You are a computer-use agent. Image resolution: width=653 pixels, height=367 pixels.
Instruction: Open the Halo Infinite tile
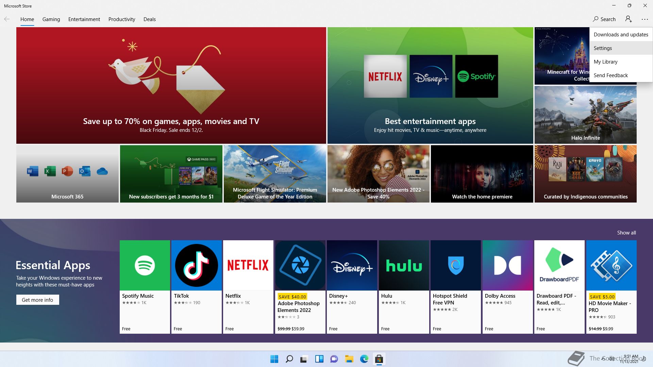tap(585, 115)
